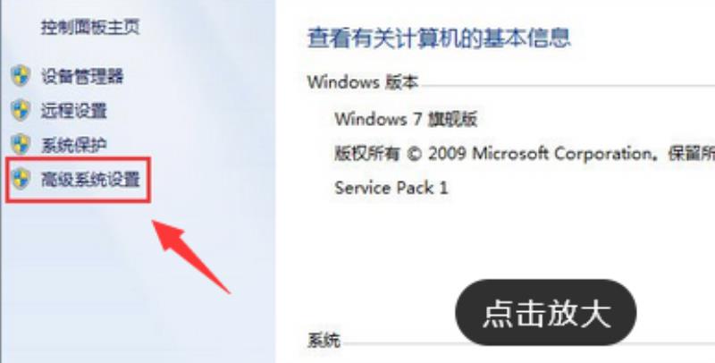This screenshot has height=363, width=715.
Task: Select the 系统 section label
Action: point(324,340)
